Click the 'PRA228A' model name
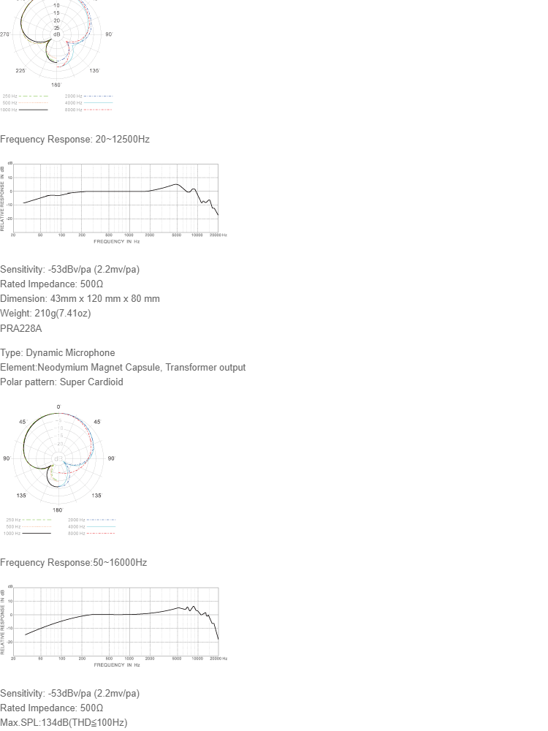The width and height of the screenshot is (548, 731). click(21, 329)
